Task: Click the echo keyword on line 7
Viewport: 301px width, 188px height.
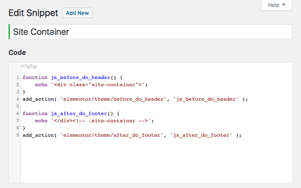Action: 41,121
